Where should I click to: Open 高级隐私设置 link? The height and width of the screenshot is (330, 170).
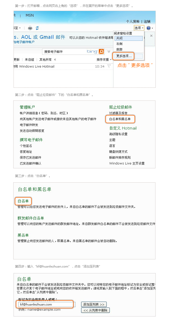pyautogui.click(x=118, y=134)
